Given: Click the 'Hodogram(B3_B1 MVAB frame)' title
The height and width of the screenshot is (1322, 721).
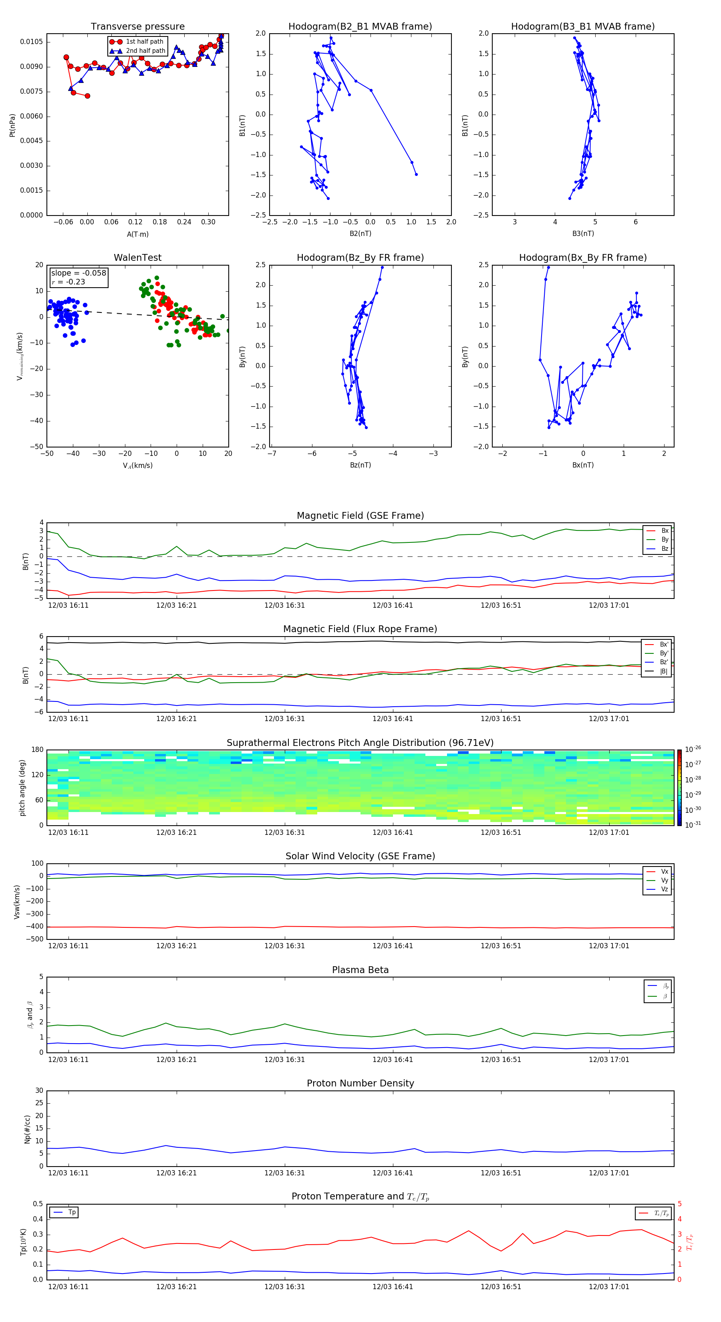Looking at the screenshot, I should tap(583, 27).
